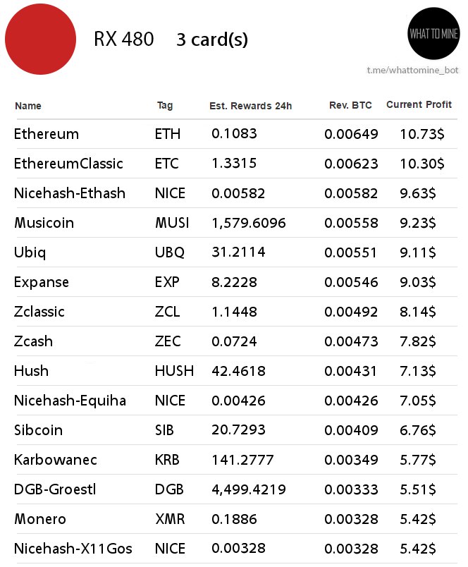Click the MUSI tag for Musicoin
Screen dimensions: 468x567
[x=172, y=223]
